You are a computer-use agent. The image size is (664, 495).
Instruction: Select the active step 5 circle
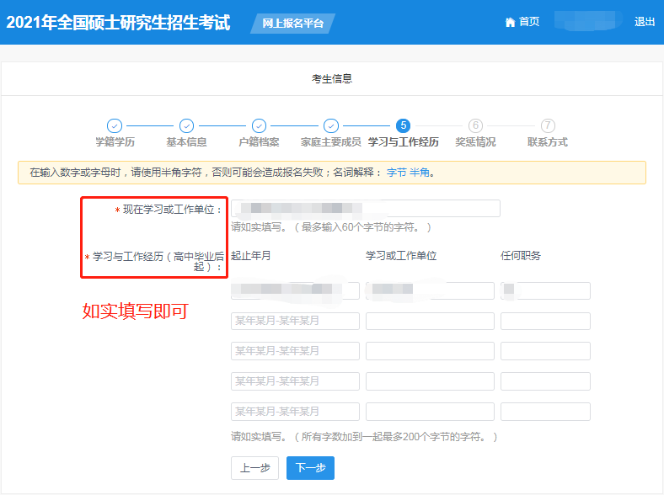403,125
